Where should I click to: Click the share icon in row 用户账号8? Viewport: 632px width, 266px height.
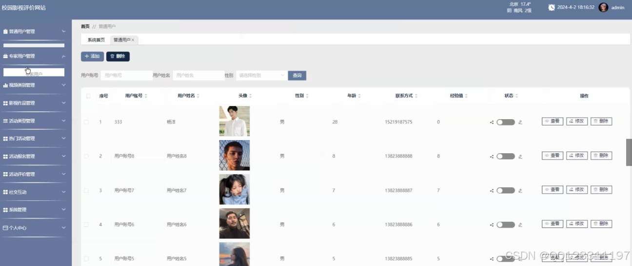(x=492, y=157)
